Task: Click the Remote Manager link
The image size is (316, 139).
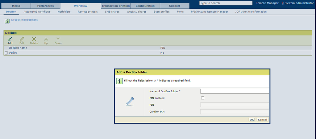Action: pyautogui.click(x=267, y=3)
